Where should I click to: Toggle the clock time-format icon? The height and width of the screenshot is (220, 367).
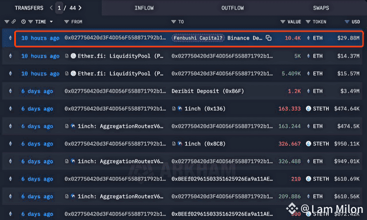coord(23,22)
